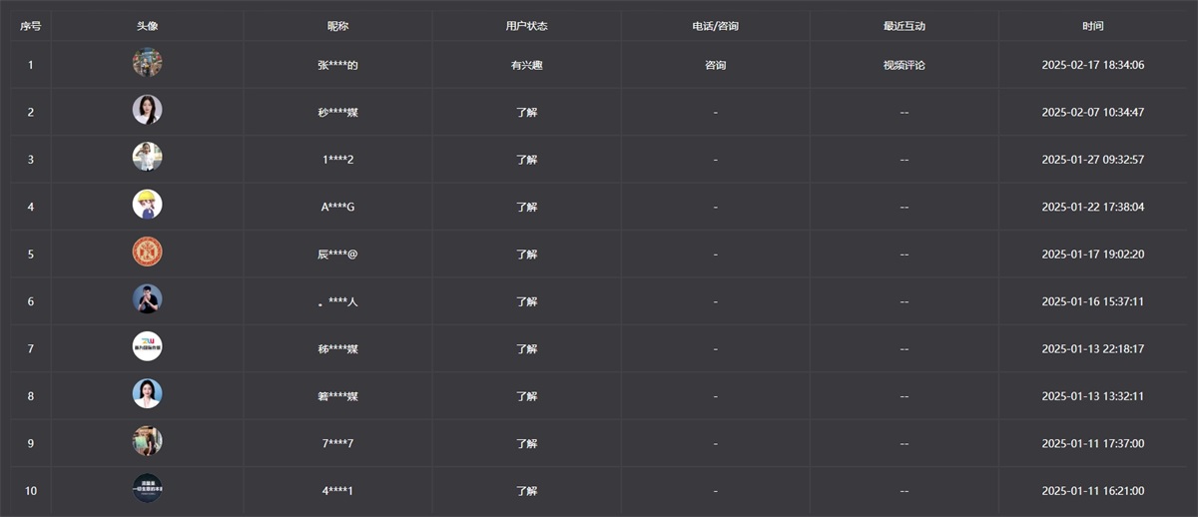
Task: Click the 用户状态 column header
Action: [526, 26]
